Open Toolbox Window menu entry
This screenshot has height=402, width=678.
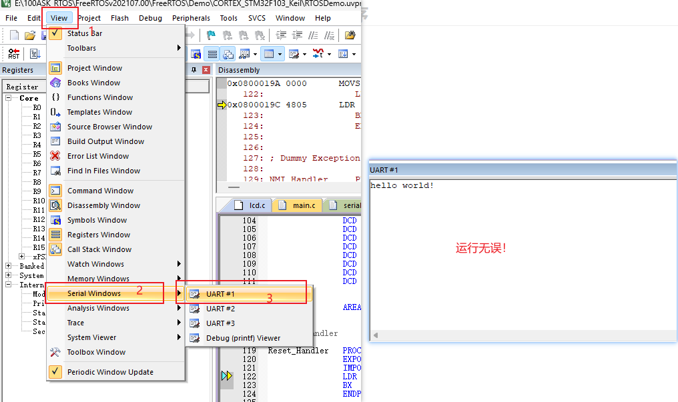pos(116,353)
